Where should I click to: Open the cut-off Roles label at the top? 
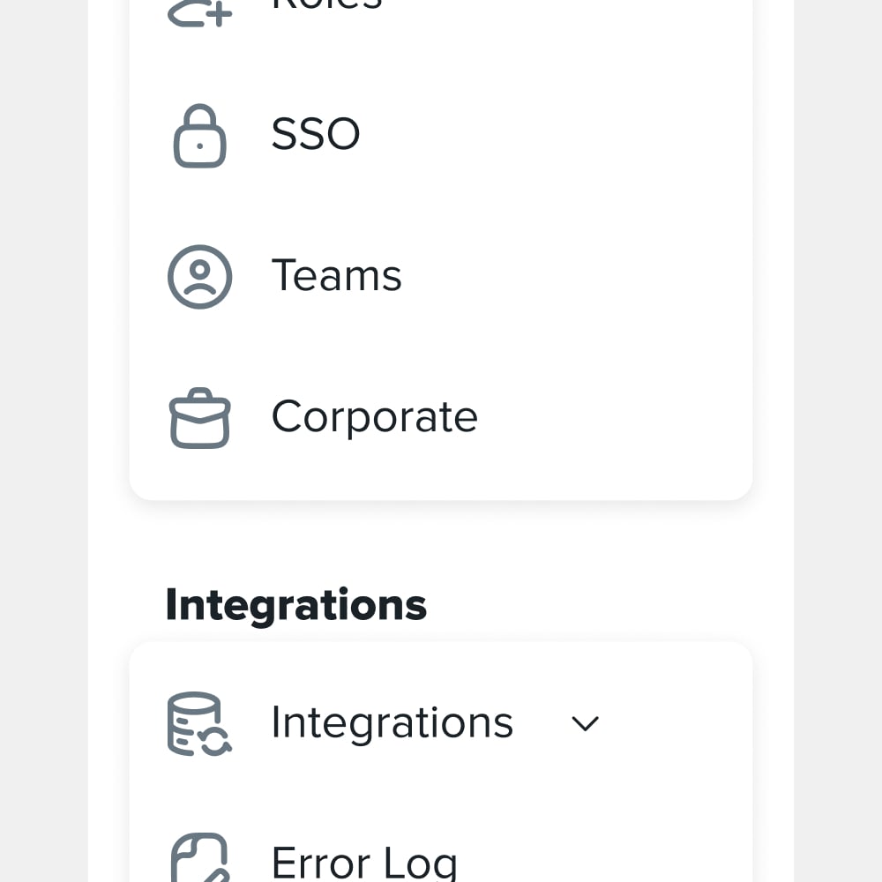(x=326, y=5)
